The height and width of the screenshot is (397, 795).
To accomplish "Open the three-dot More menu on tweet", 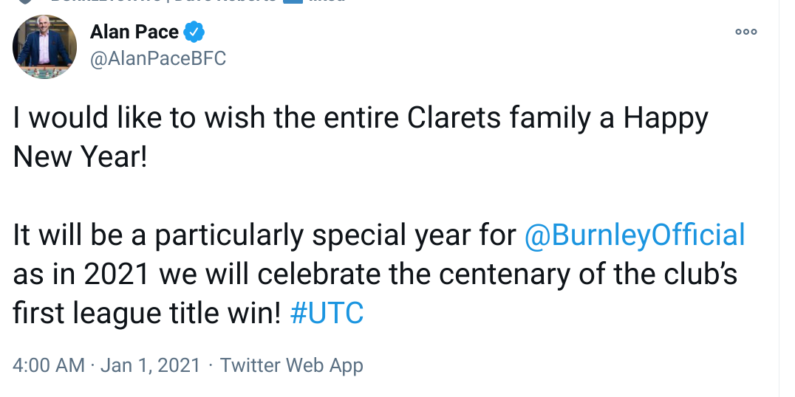I will [x=745, y=32].
